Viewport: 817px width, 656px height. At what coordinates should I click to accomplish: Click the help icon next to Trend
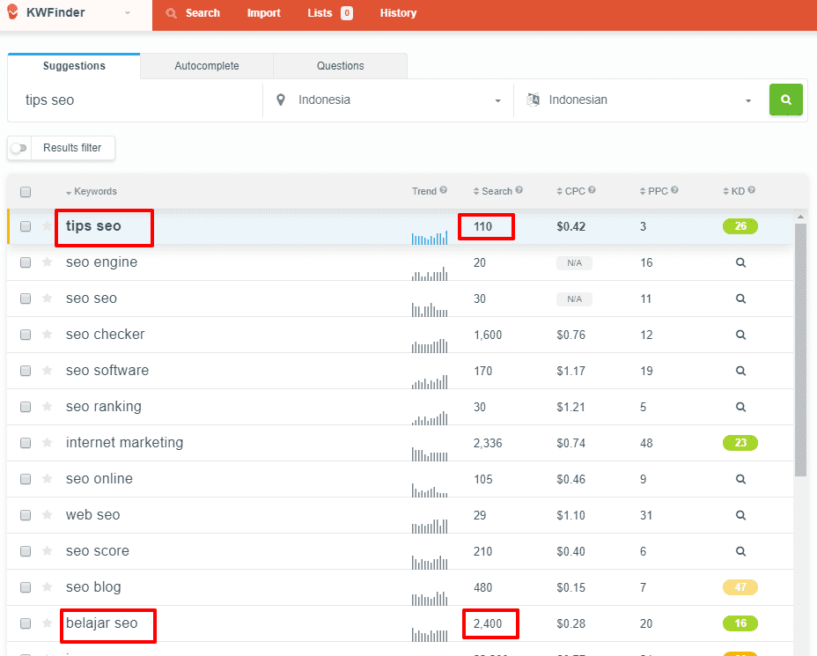coord(444,190)
